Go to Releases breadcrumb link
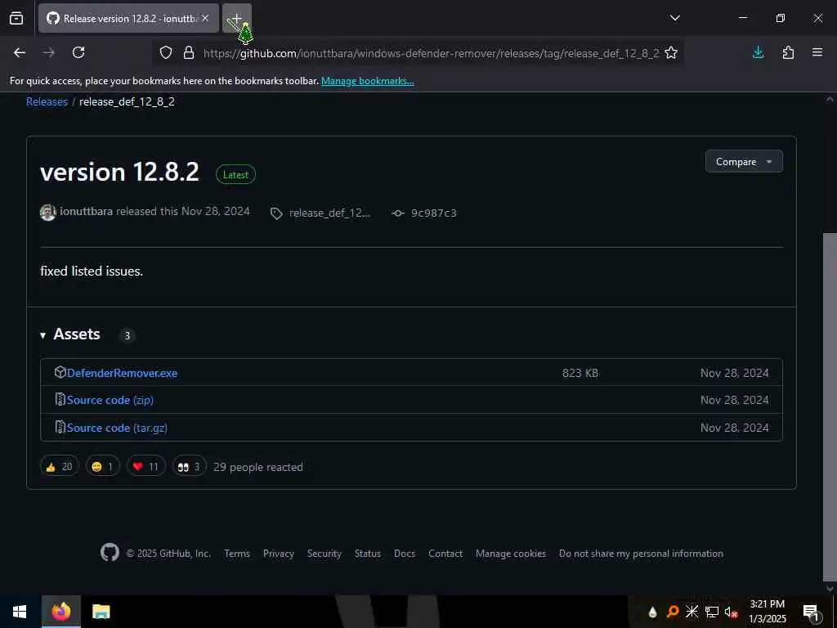Viewport: 837px width, 628px height. (47, 101)
